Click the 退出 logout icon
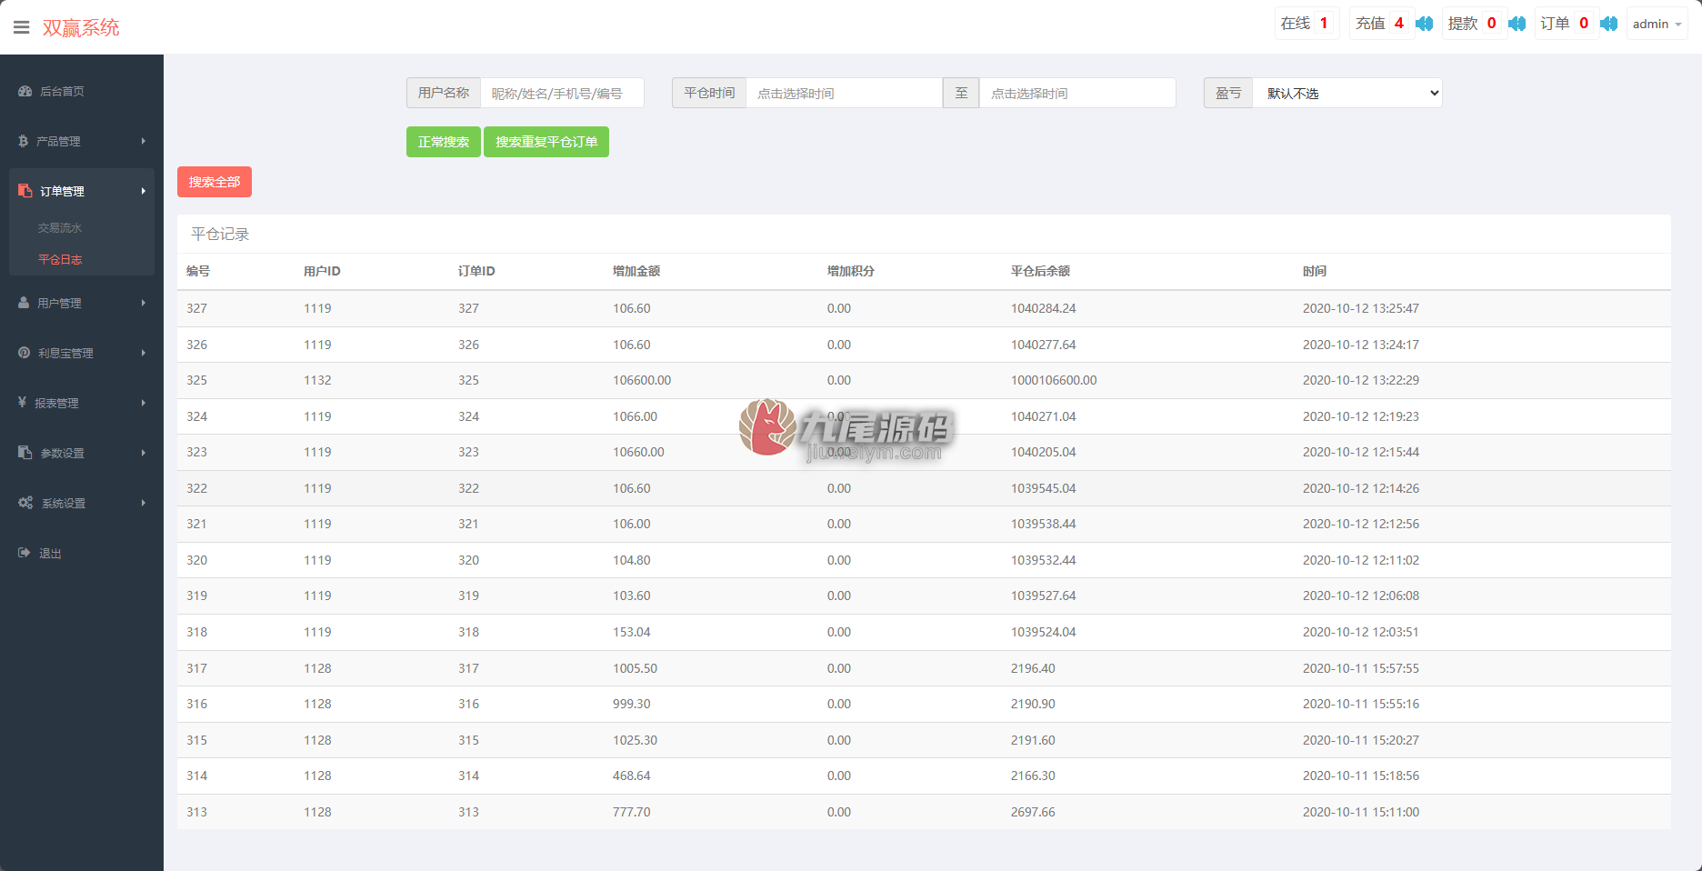The width and height of the screenshot is (1702, 871). [x=25, y=553]
